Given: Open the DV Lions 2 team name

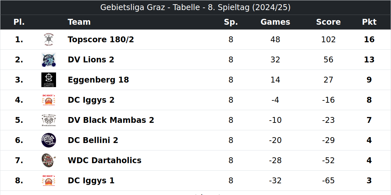Looking at the screenshot, I should pos(91,60).
